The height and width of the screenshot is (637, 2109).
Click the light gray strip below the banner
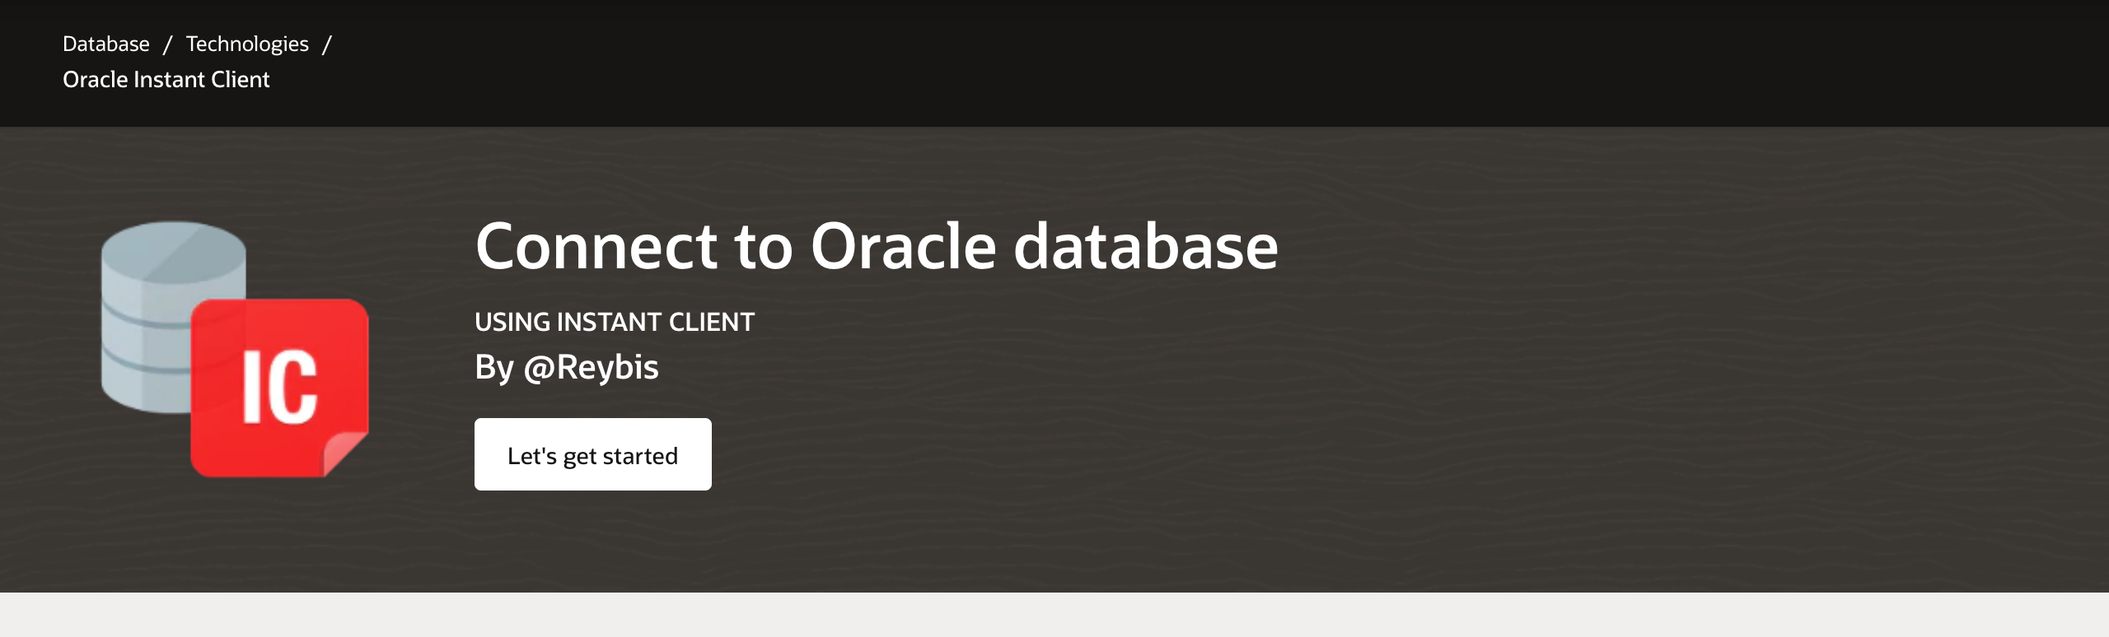1054,615
